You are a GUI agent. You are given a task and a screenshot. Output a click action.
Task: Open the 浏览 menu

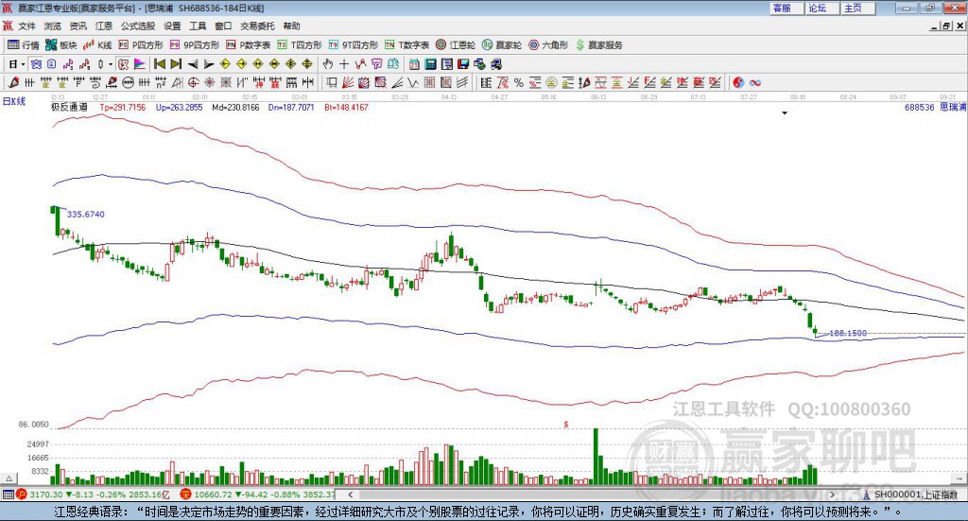[53, 26]
